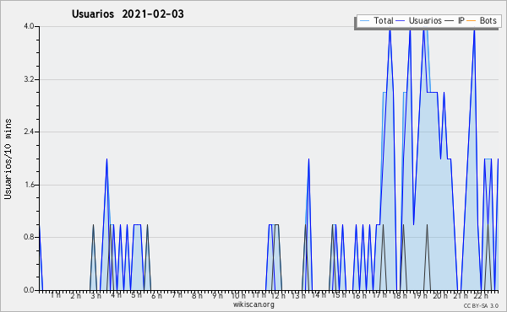This screenshot has width=507, height=312.
Task: Click the dark blue Usuarios legend line
Action: [x=401, y=21]
